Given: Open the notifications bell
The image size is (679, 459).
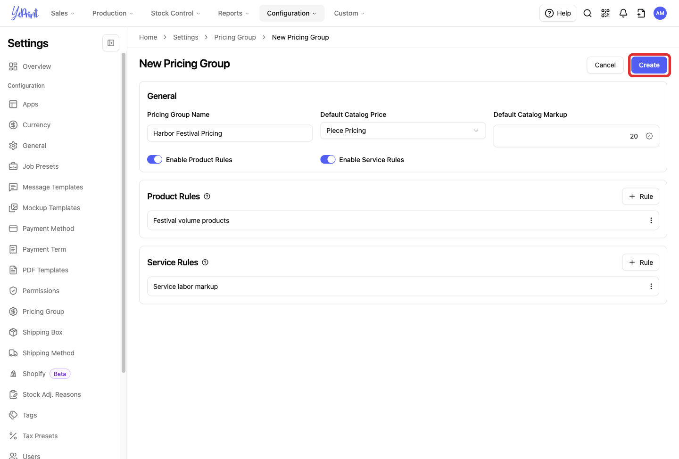Looking at the screenshot, I should click(x=623, y=13).
